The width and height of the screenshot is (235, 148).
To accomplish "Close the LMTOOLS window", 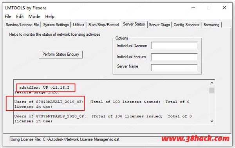I will tap(224, 8).
